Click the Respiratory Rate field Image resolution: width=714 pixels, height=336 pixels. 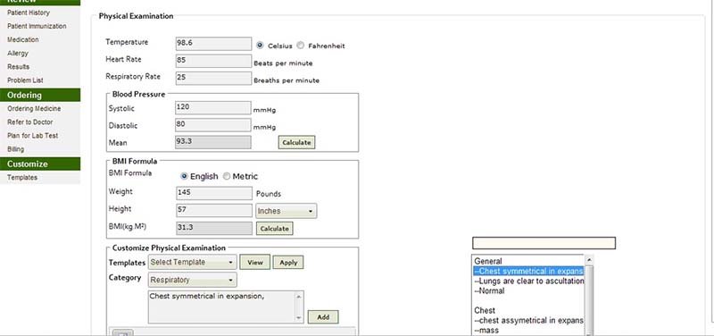213,78
